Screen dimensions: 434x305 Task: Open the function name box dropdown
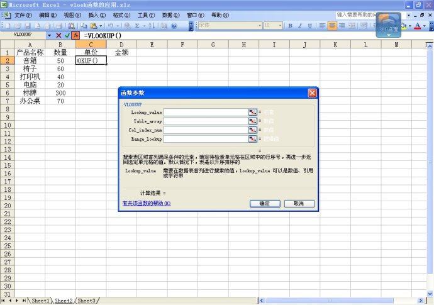tap(49, 35)
